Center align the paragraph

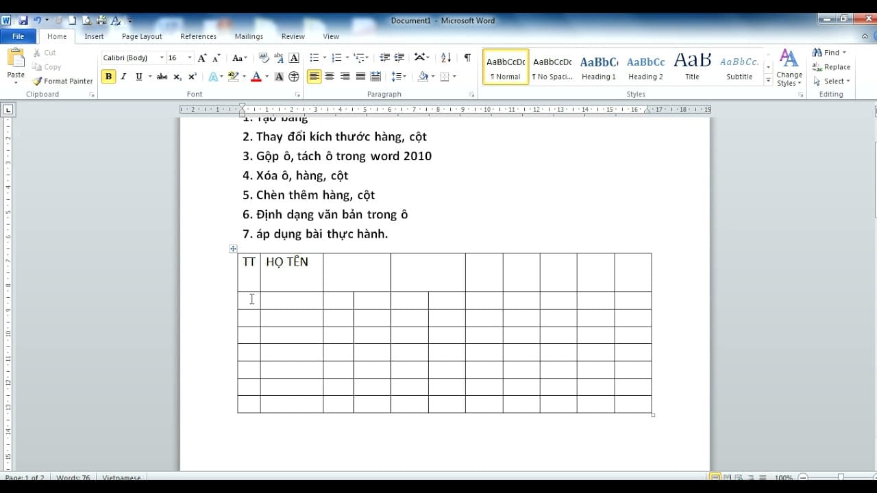pyautogui.click(x=330, y=77)
